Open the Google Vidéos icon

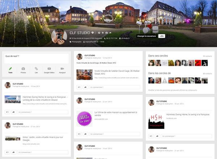[x=49, y=69]
